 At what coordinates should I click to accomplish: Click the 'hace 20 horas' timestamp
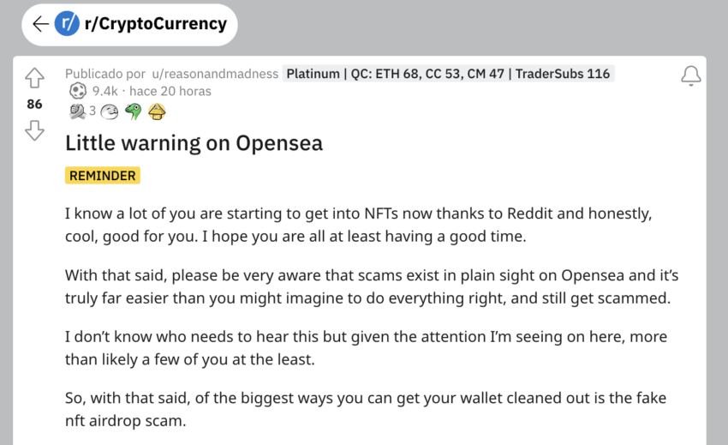(x=170, y=91)
